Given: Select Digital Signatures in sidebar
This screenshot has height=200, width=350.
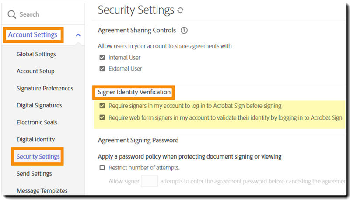Looking at the screenshot, I should click(x=39, y=105).
